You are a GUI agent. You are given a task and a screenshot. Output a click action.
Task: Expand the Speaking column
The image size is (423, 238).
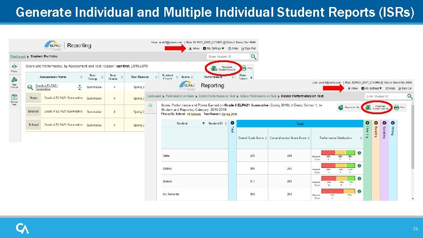[x=384, y=123]
